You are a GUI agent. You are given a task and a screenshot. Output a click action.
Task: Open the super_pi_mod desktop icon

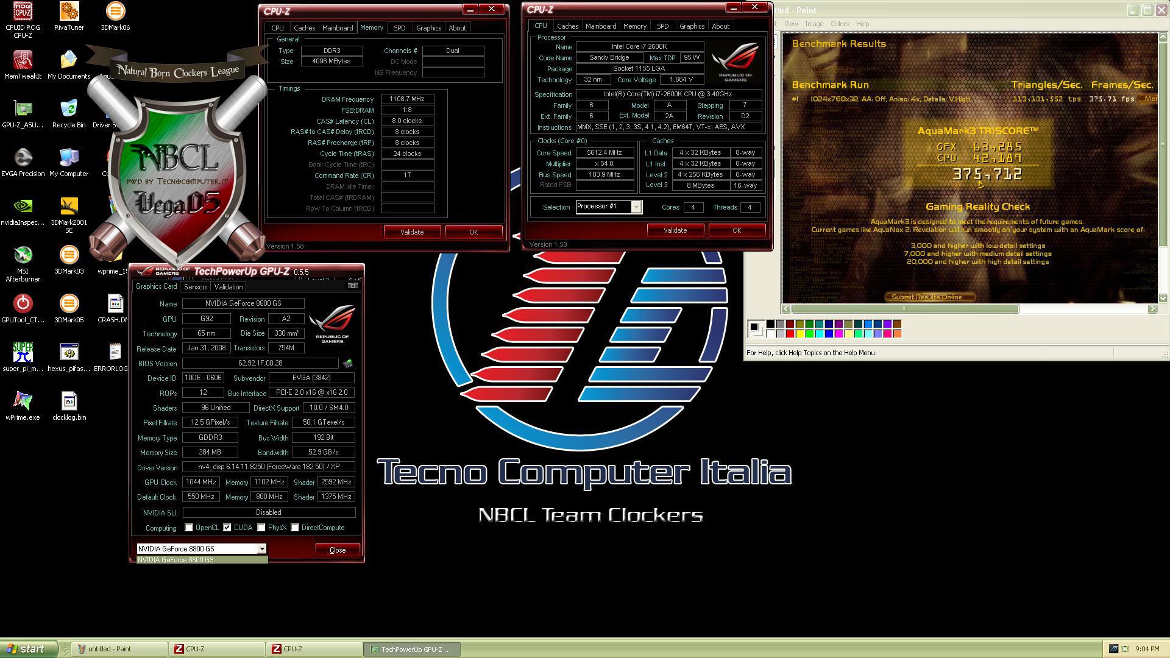(x=23, y=357)
